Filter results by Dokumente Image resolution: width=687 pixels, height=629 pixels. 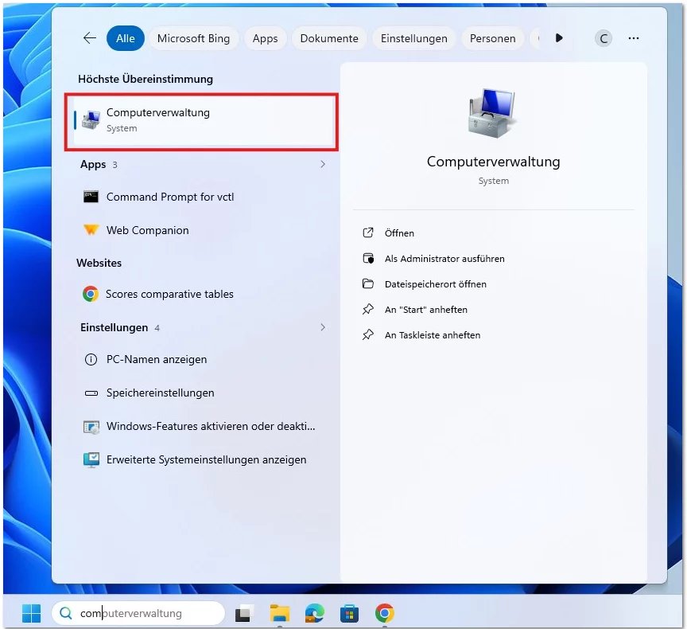329,38
